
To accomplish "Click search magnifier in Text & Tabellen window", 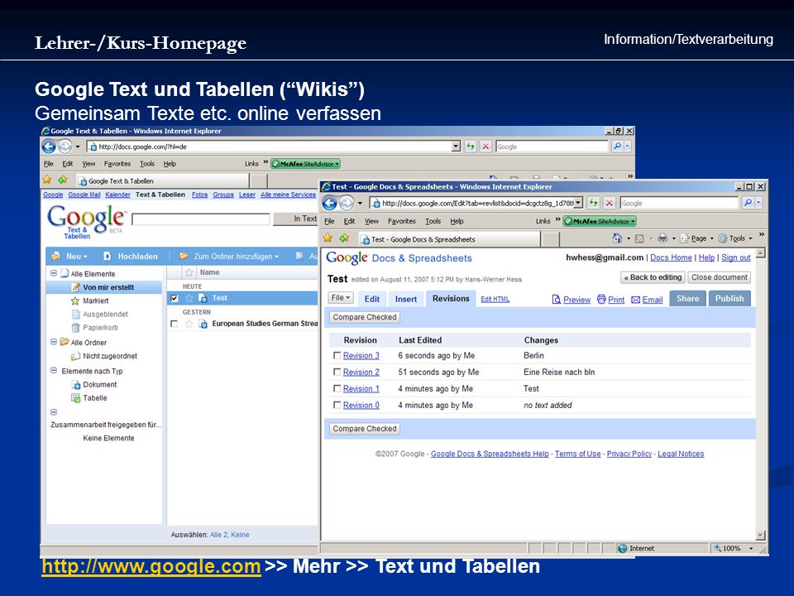I will click(617, 147).
